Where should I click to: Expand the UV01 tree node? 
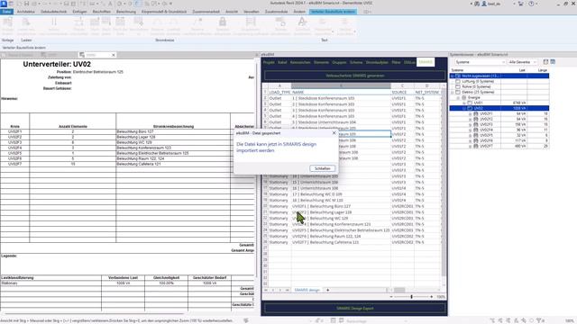pyautogui.click(x=464, y=103)
